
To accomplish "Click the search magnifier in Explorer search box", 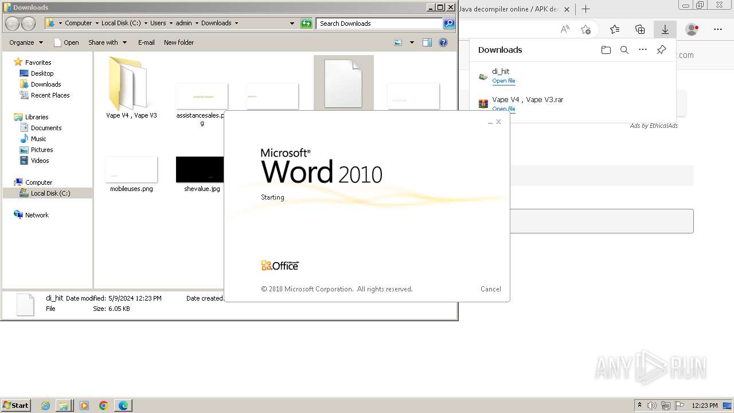I will (450, 24).
